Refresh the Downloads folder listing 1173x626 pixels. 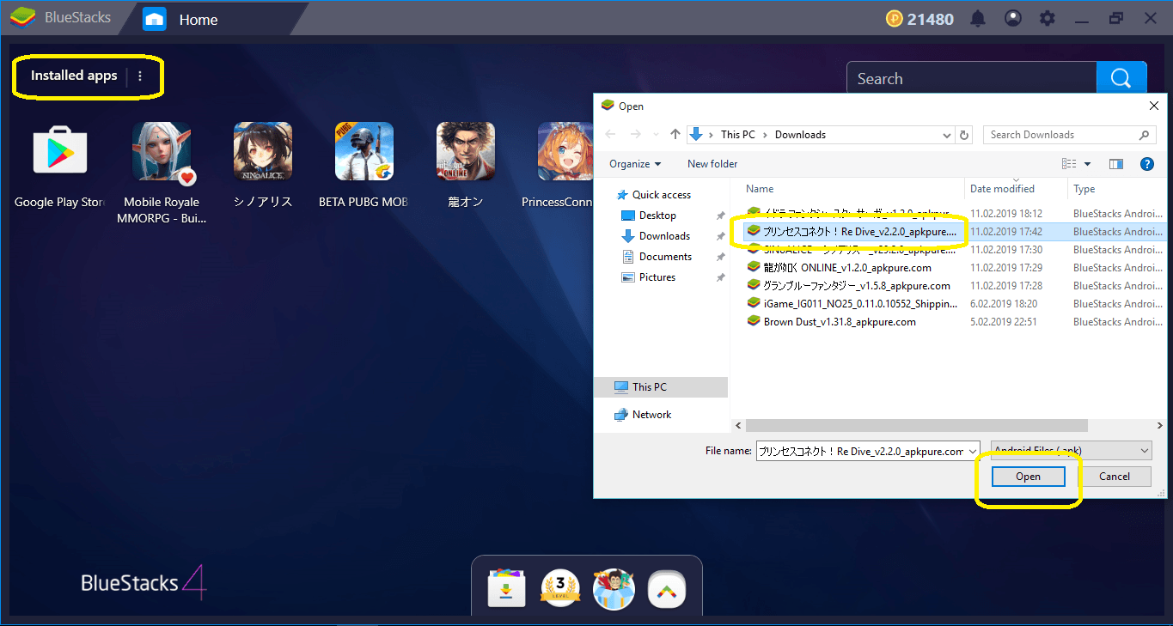pos(964,135)
